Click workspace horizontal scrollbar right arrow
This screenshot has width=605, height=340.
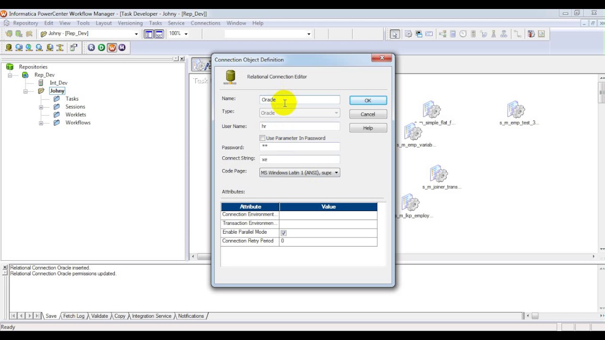click(594, 256)
